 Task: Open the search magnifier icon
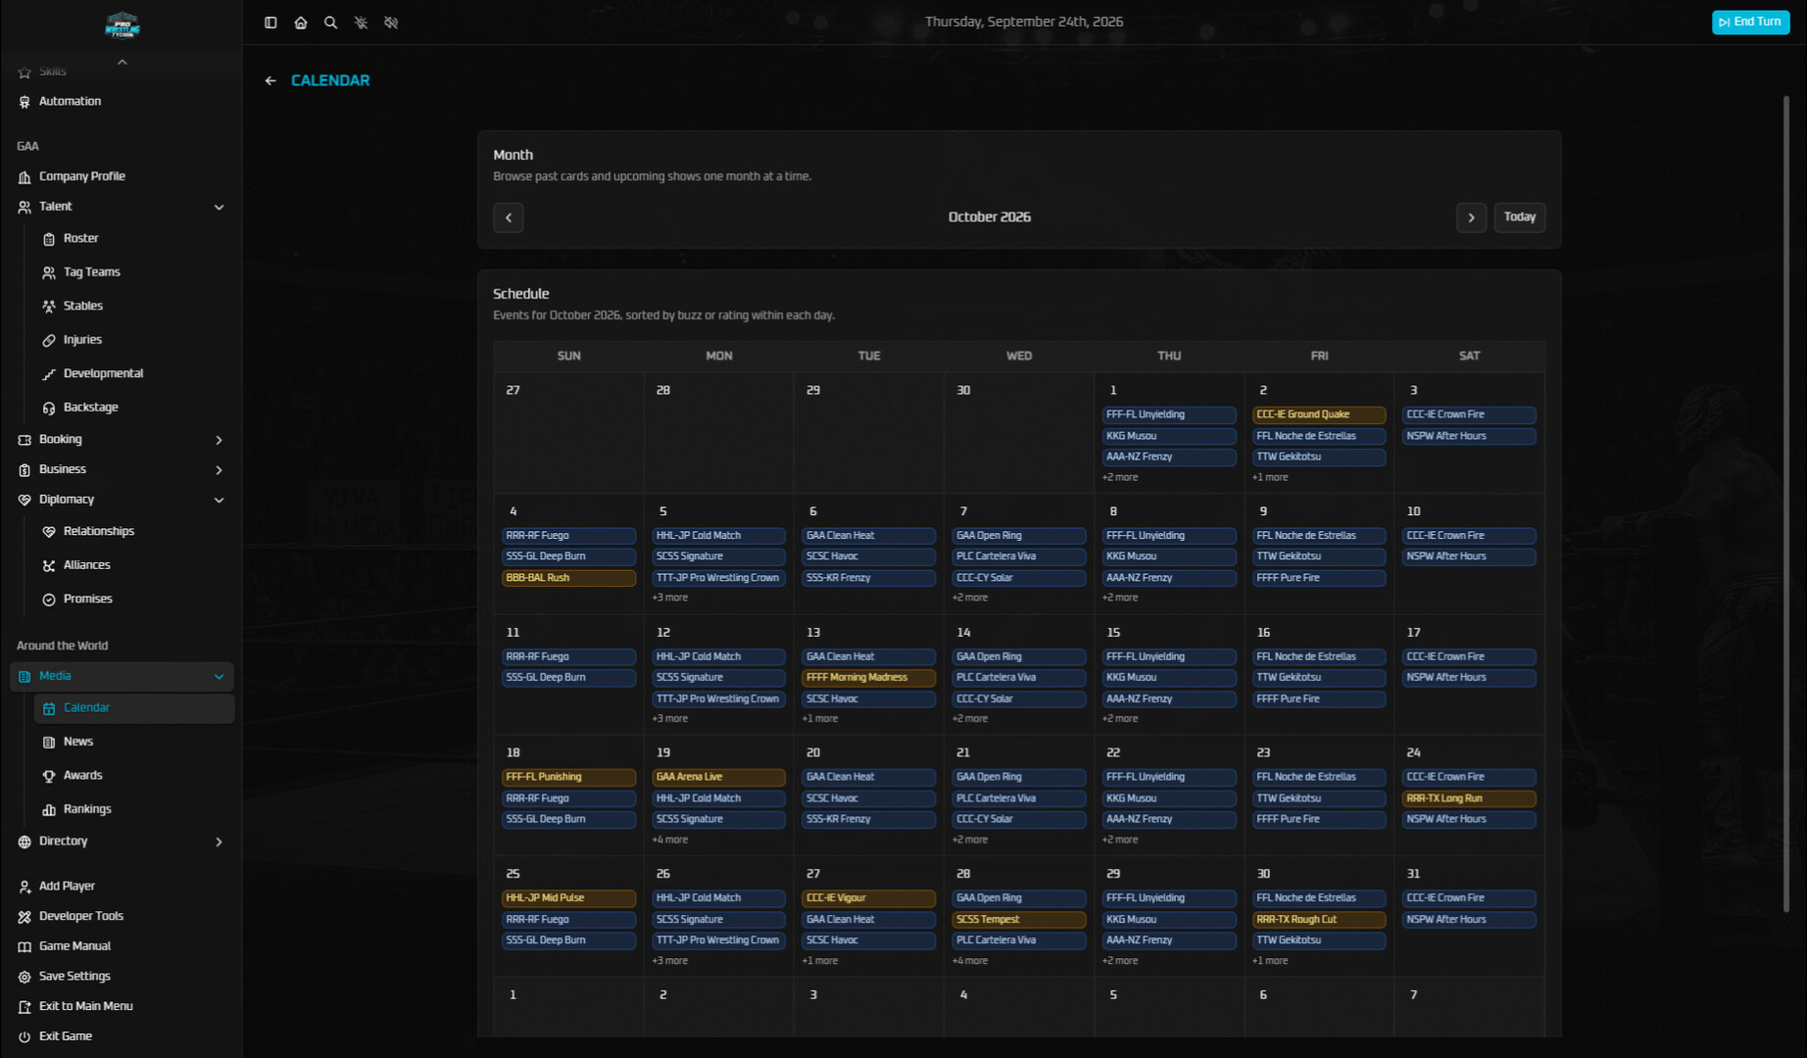(331, 23)
